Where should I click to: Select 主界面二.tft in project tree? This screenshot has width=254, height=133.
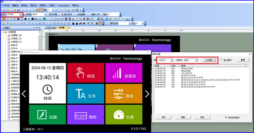pyautogui.click(x=16, y=39)
